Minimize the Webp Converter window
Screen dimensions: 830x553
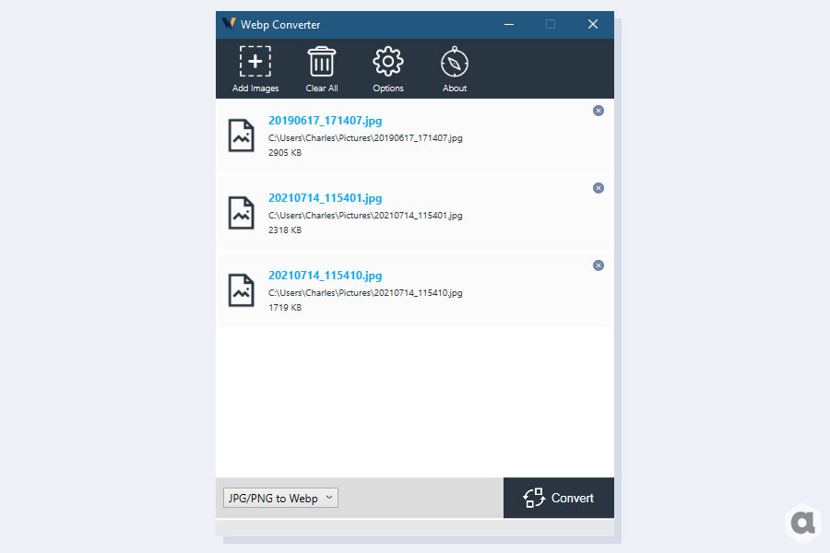point(509,24)
